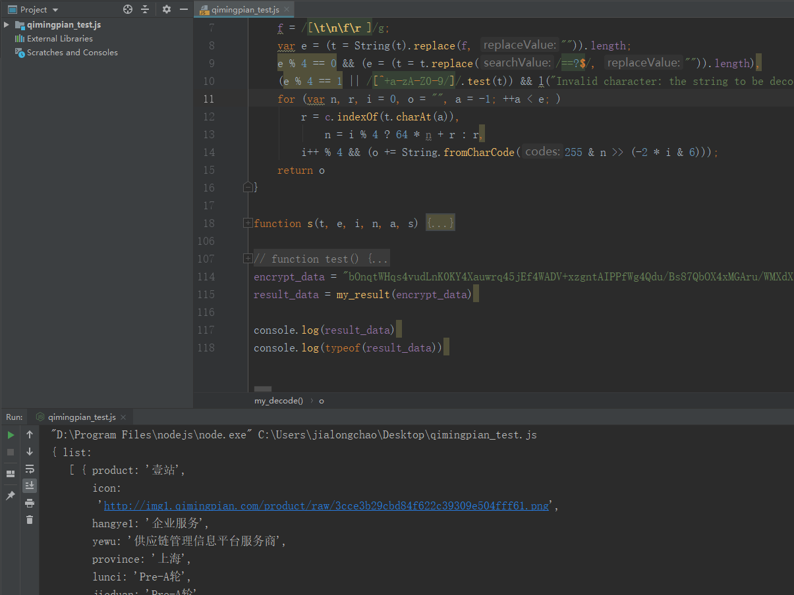Hide the Project tool window

[x=184, y=9]
